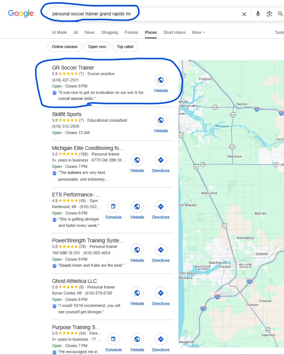The height and width of the screenshot is (355, 284).
Task: Get directions to Purpose Training
Action: 161,339
